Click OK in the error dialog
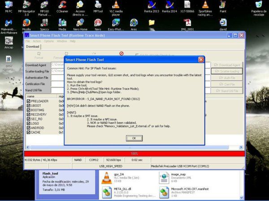The width and height of the screenshot is (269, 201). (x=134, y=138)
